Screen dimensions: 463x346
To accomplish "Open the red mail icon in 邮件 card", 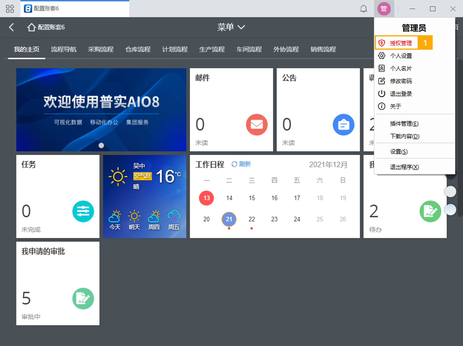I will coord(257,125).
